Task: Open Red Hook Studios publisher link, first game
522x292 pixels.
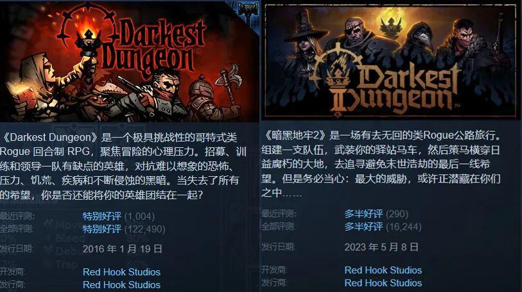Action: [x=121, y=285]
